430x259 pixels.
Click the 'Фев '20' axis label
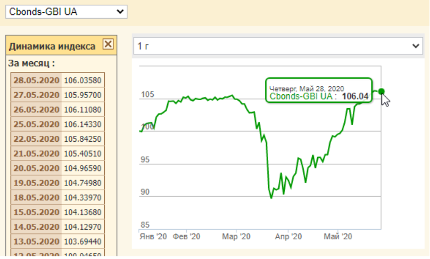click(186, 237)
